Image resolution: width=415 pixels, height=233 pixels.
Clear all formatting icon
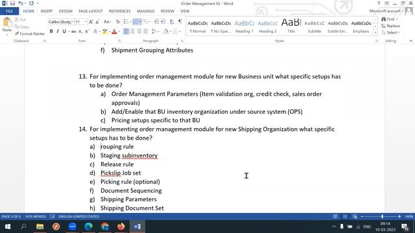[x=118, y=21]
